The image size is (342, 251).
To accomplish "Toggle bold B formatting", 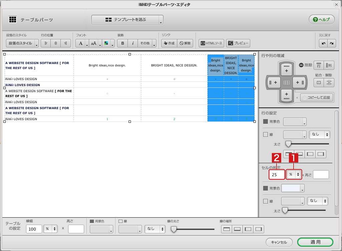I will (x=123, y=43).
